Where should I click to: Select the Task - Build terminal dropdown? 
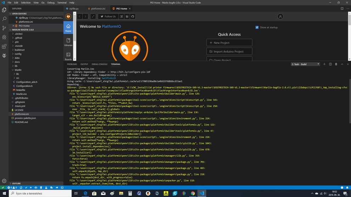tap(305, 64)
